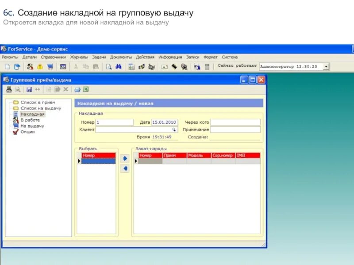Select 'На выдачу' tree item

tap(32, 126)
